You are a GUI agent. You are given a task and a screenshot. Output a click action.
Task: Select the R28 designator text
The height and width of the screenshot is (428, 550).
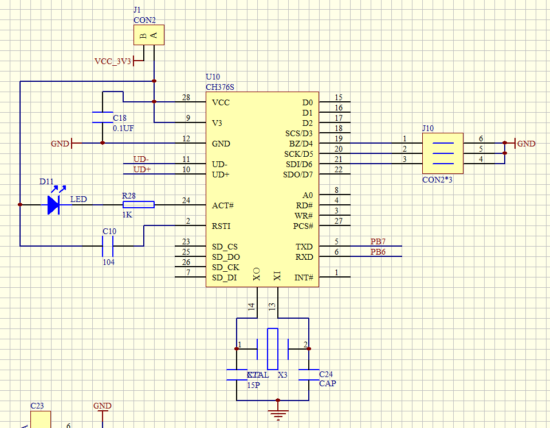[129, 196]
